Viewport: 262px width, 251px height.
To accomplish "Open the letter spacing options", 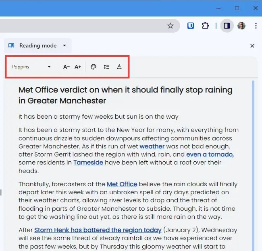I will pos(119,67).
